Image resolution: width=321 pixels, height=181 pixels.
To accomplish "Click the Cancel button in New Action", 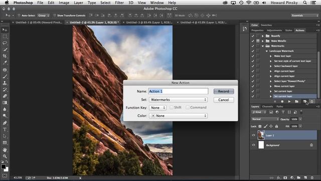I will [224, 100].
